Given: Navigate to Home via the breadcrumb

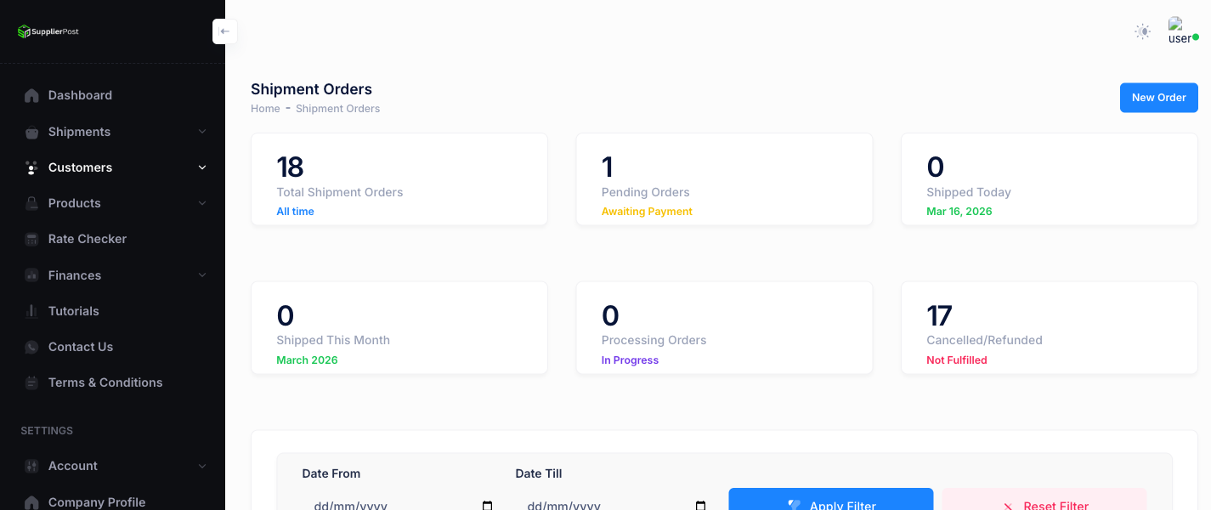Looking at the screenshot, I should [x=264, y=108].
